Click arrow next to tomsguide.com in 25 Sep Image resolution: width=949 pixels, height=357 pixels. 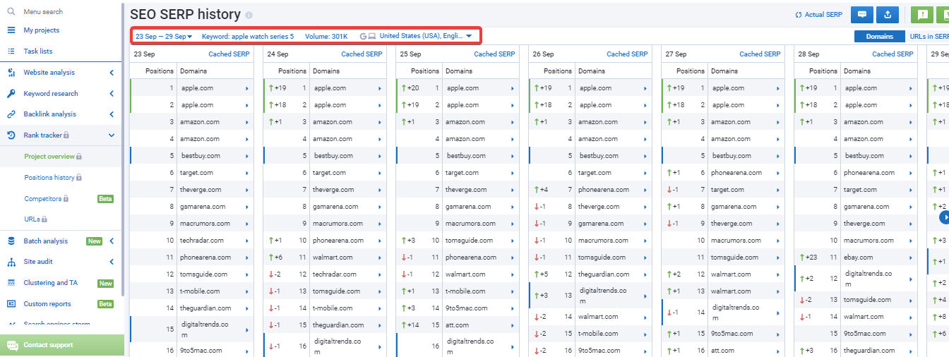pyautogui.click(x=513, y=241)
